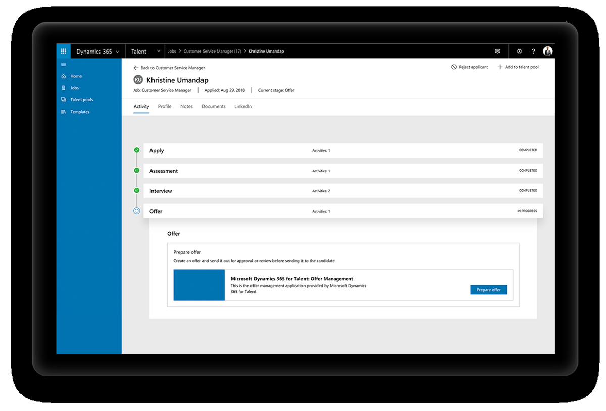Switch to the Activity tab
This screenshot has height=411, width=606.
[141, 107]
